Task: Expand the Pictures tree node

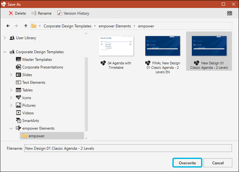Action: 11,105
